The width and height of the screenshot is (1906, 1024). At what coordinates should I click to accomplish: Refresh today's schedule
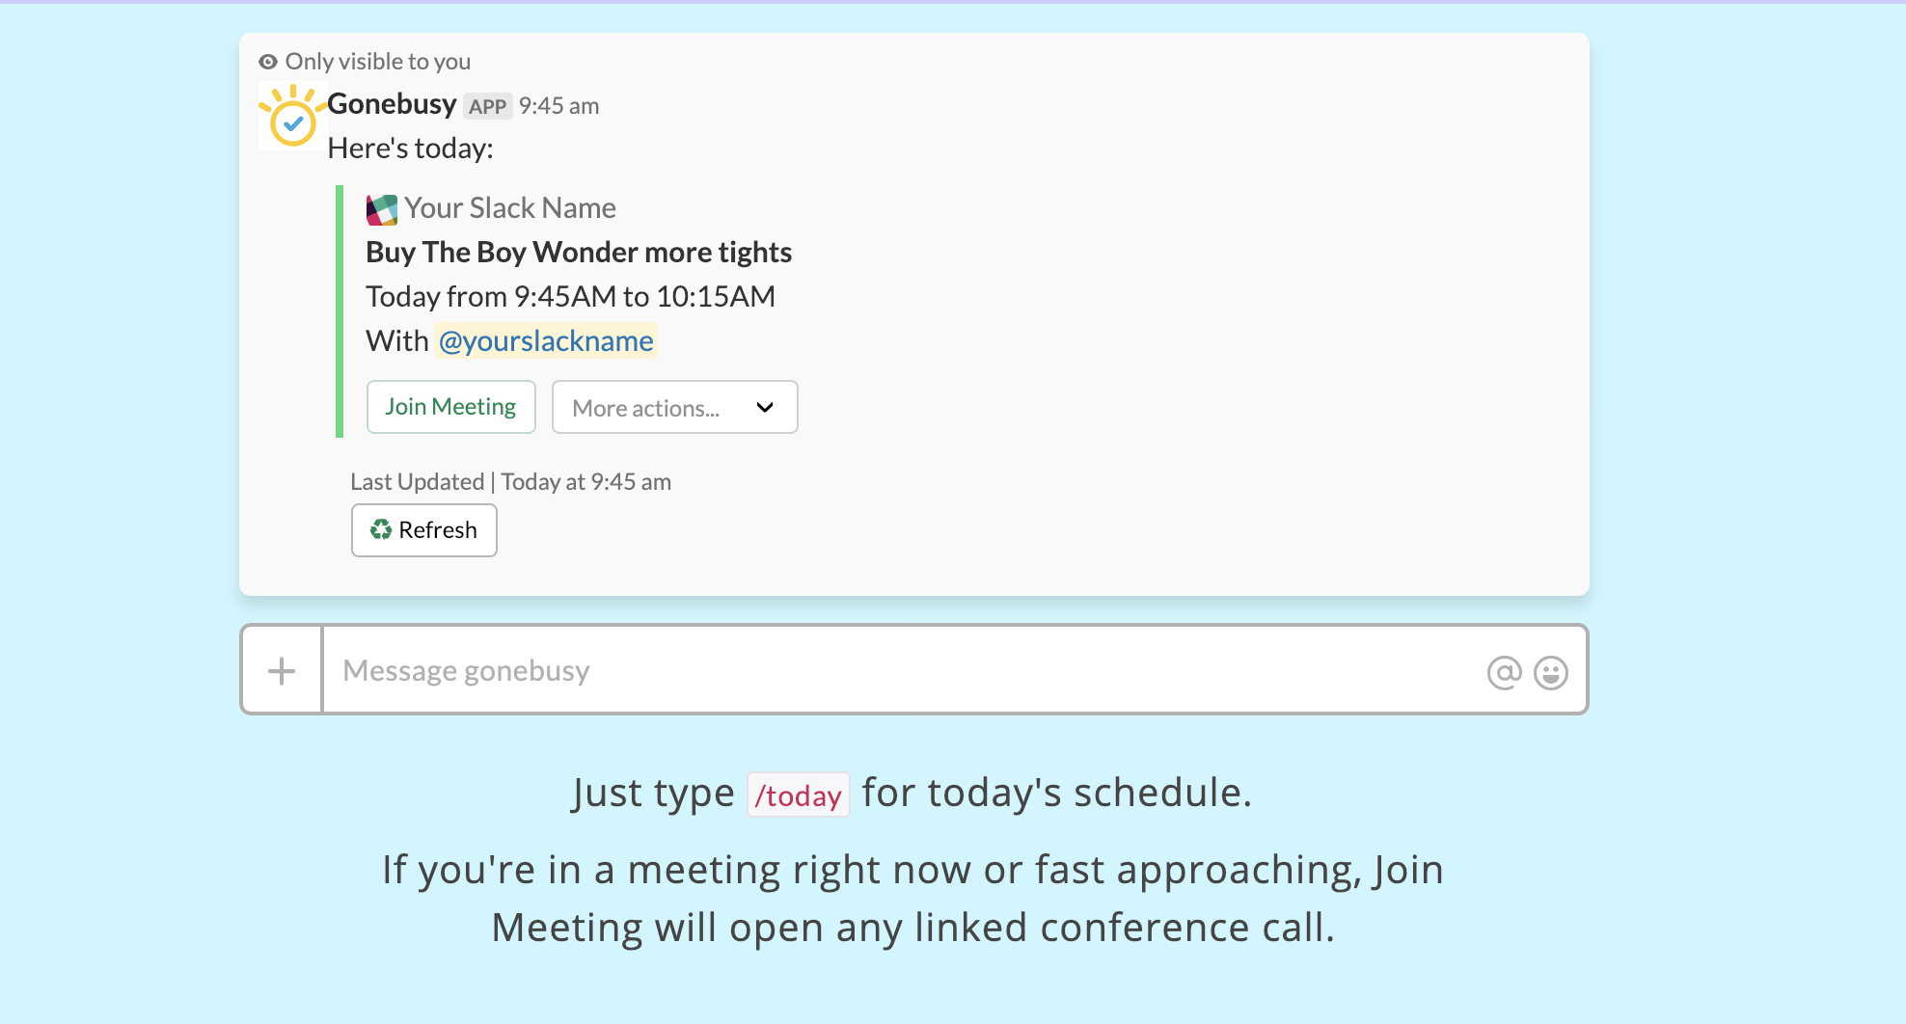click(x=423, y=529)
